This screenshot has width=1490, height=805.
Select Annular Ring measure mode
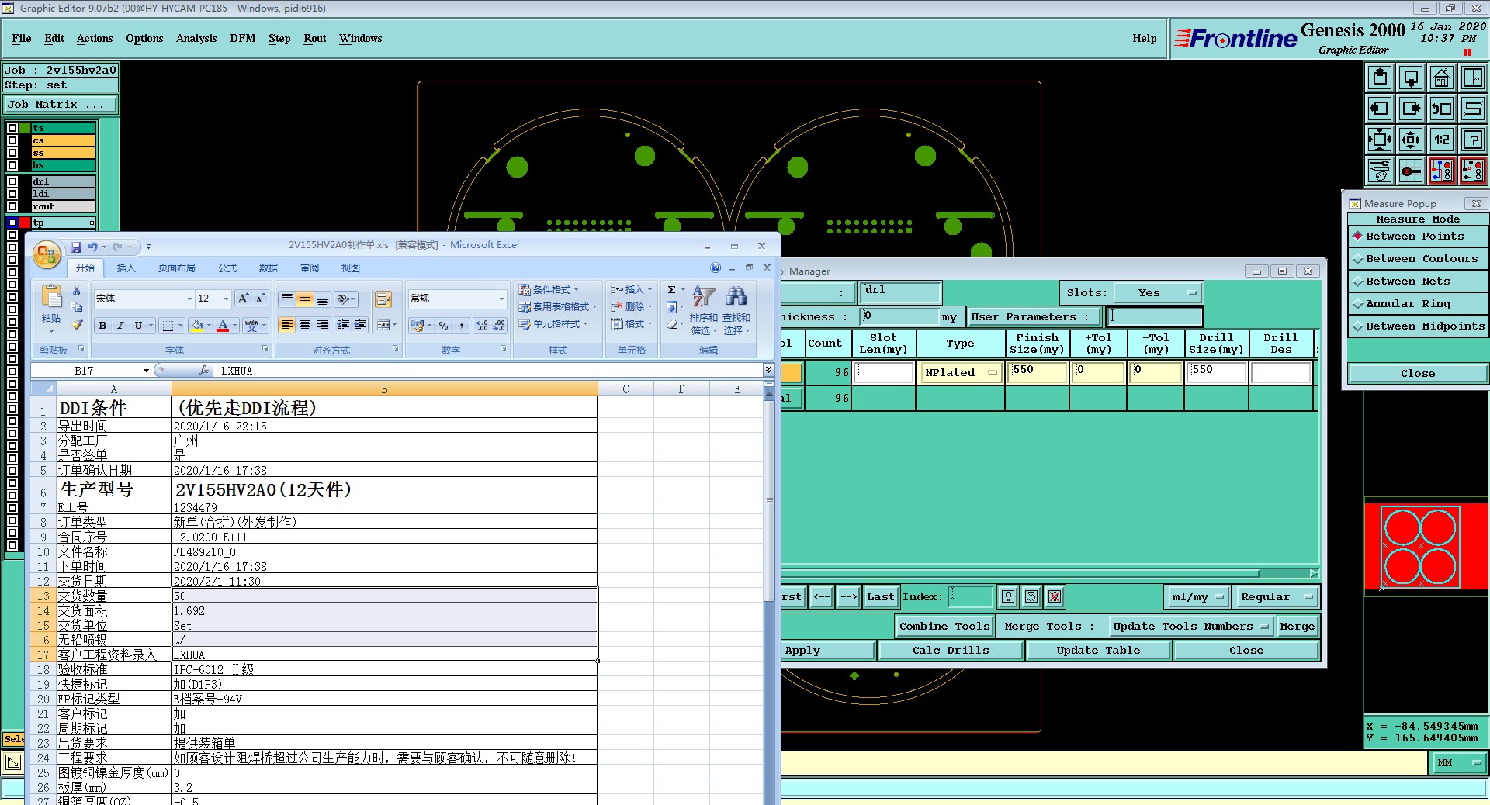point(1418,304)
